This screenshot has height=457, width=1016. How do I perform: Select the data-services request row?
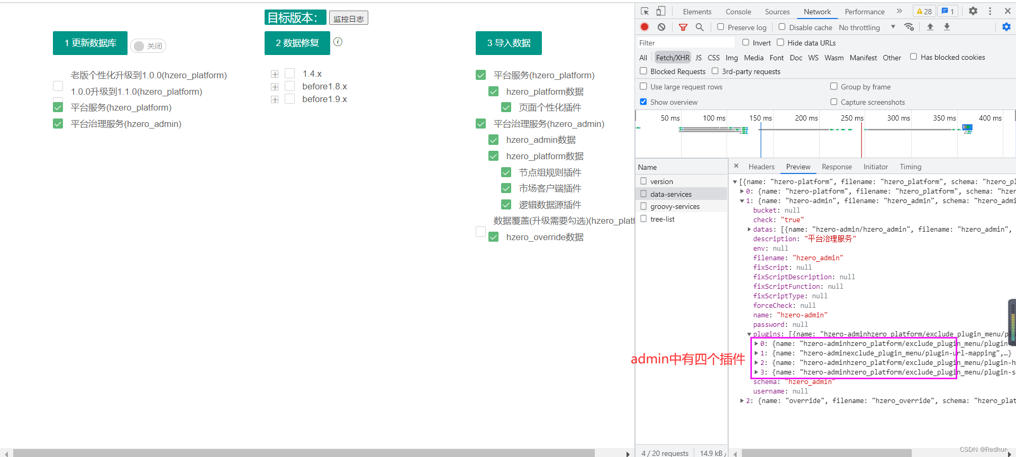(x=682, y=194)
